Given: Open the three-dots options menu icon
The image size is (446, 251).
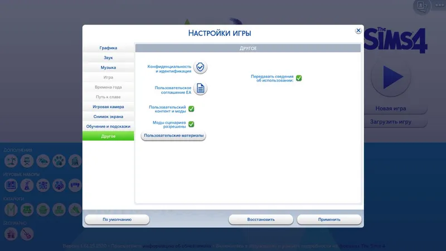Looking at the screenshot, I should pos(440,5).
